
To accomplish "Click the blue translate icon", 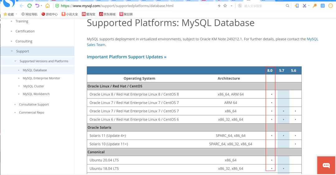I will click(323, 6).
